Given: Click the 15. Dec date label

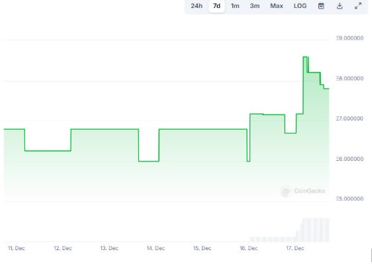Looking at the screenshot, I should (x=203, y=248).
